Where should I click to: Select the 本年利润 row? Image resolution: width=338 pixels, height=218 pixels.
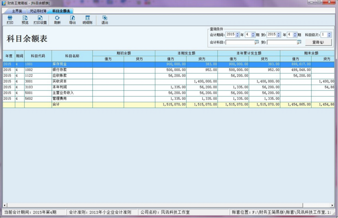pyautogui.click(x=169, y=87)
